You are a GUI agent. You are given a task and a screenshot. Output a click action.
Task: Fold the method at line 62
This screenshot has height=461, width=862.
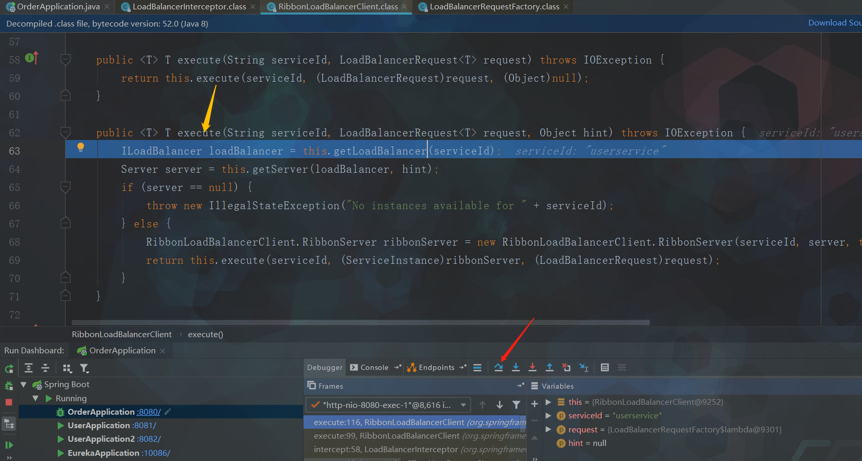(66, 132)
